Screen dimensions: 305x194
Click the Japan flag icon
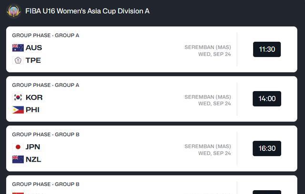tap(18, 147)
